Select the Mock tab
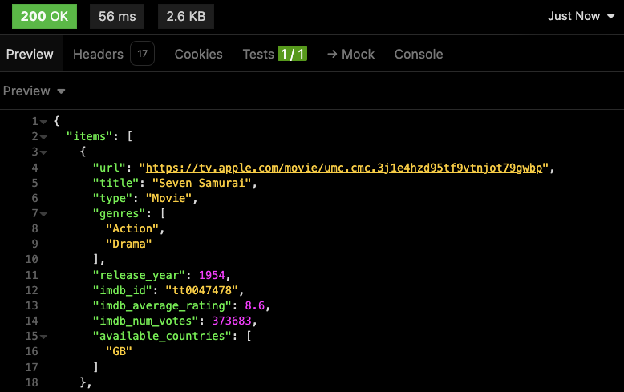The image size is (624, 392). coord(350,54)
